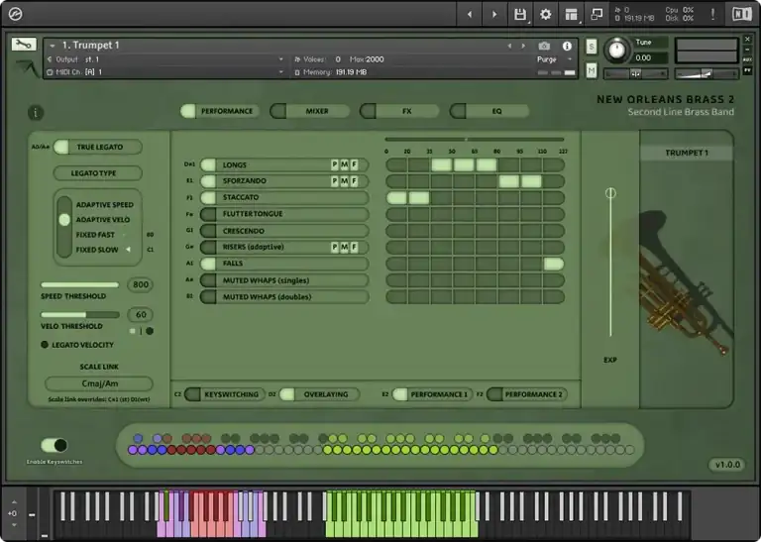
Task: Click the P dynamic button on Sforzando
Action: [x=334, y=181]
